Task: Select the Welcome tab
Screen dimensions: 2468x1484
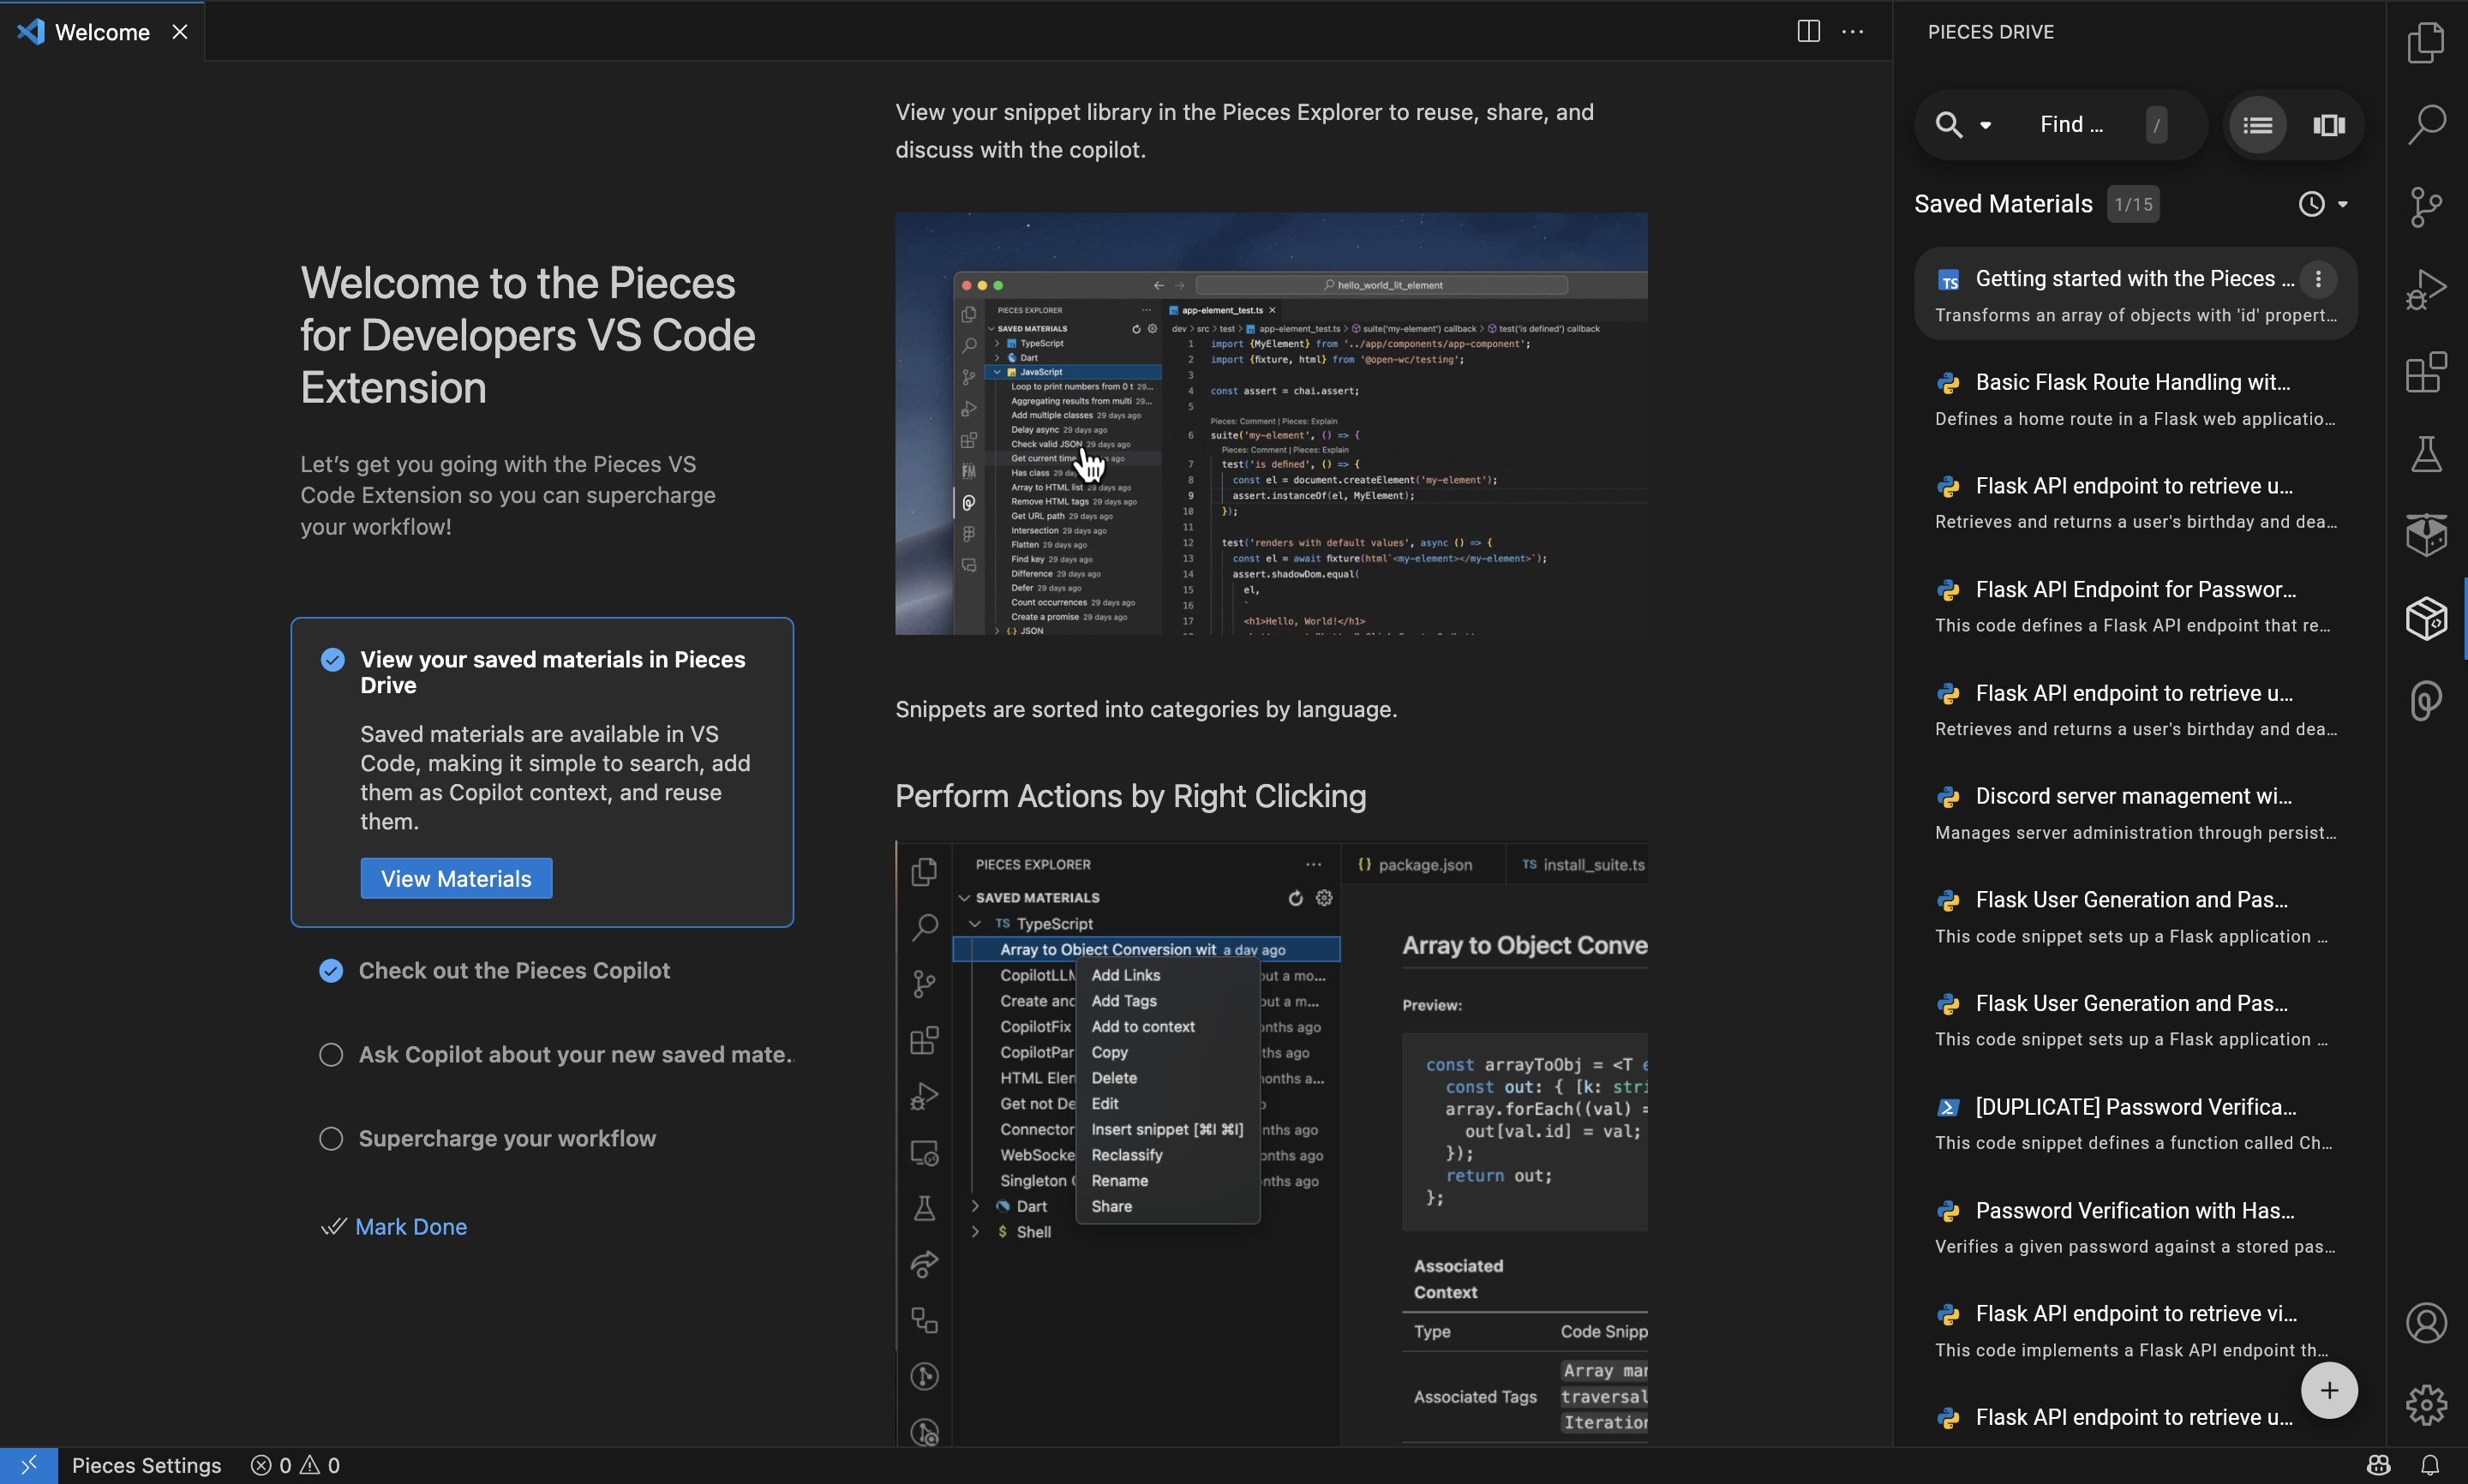Action: coord(102,32)
